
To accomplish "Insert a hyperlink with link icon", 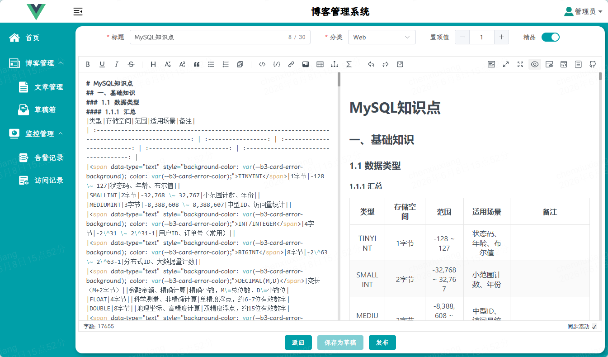I will click(291, 64).
